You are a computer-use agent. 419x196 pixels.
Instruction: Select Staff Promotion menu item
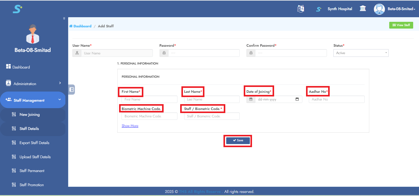[x=32, y=185]
